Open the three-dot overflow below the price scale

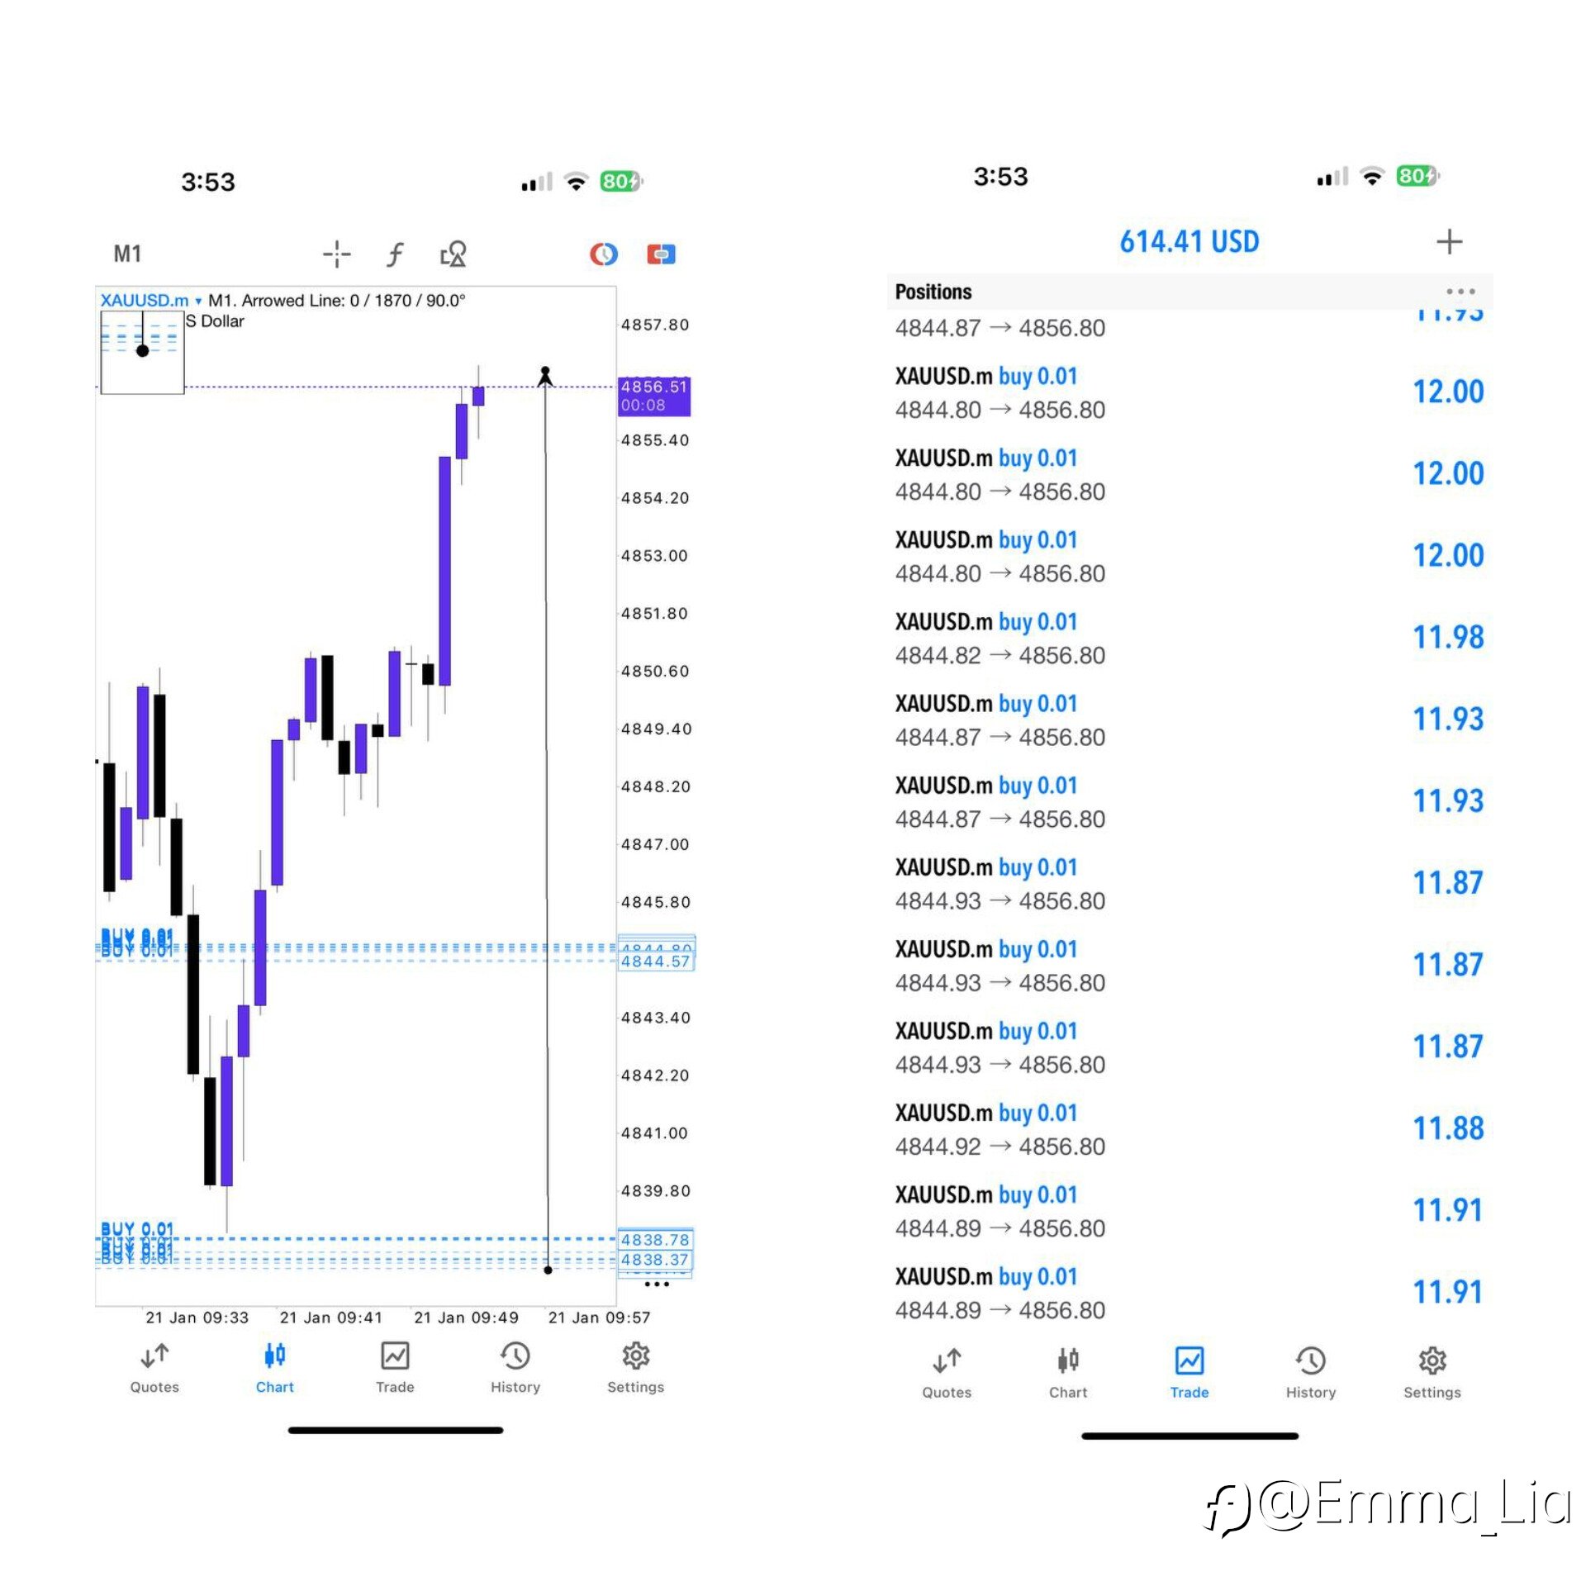coord(657,1284)
